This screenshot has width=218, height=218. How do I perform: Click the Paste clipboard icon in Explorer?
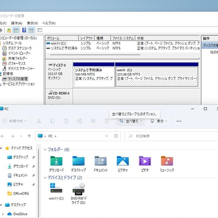coord(66,121)
